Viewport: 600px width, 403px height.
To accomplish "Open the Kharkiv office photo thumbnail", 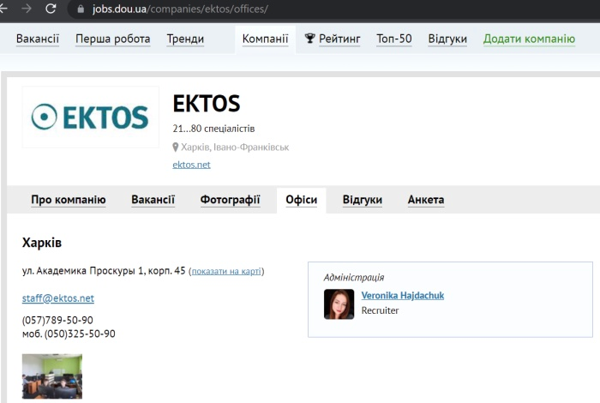I will point(52,376).
